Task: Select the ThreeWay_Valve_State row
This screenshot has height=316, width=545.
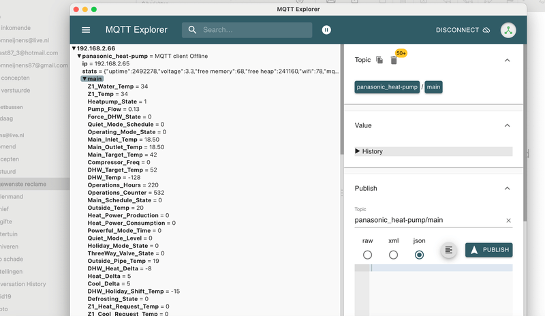Action: click(126, 253)
